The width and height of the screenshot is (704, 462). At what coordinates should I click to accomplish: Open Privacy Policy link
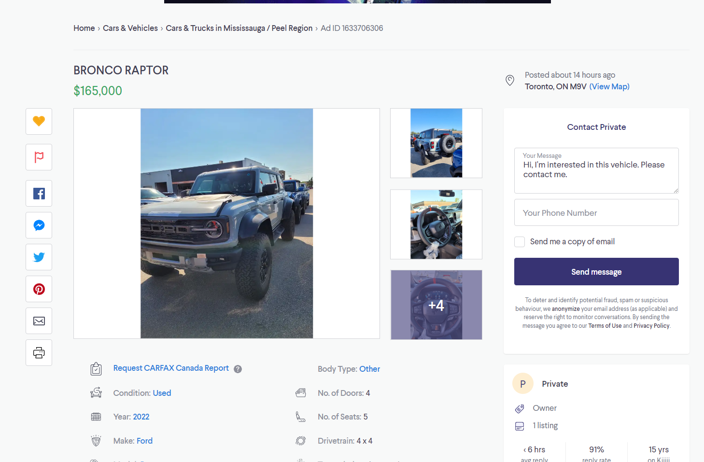pos(651,326)
